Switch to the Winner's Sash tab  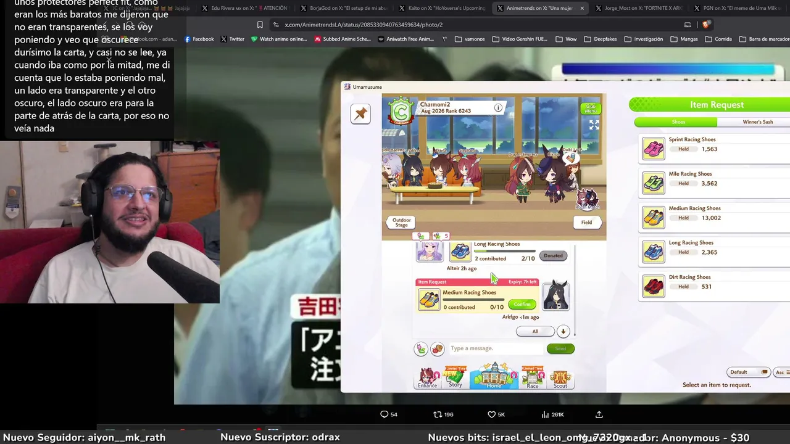(x=758, y=122)
